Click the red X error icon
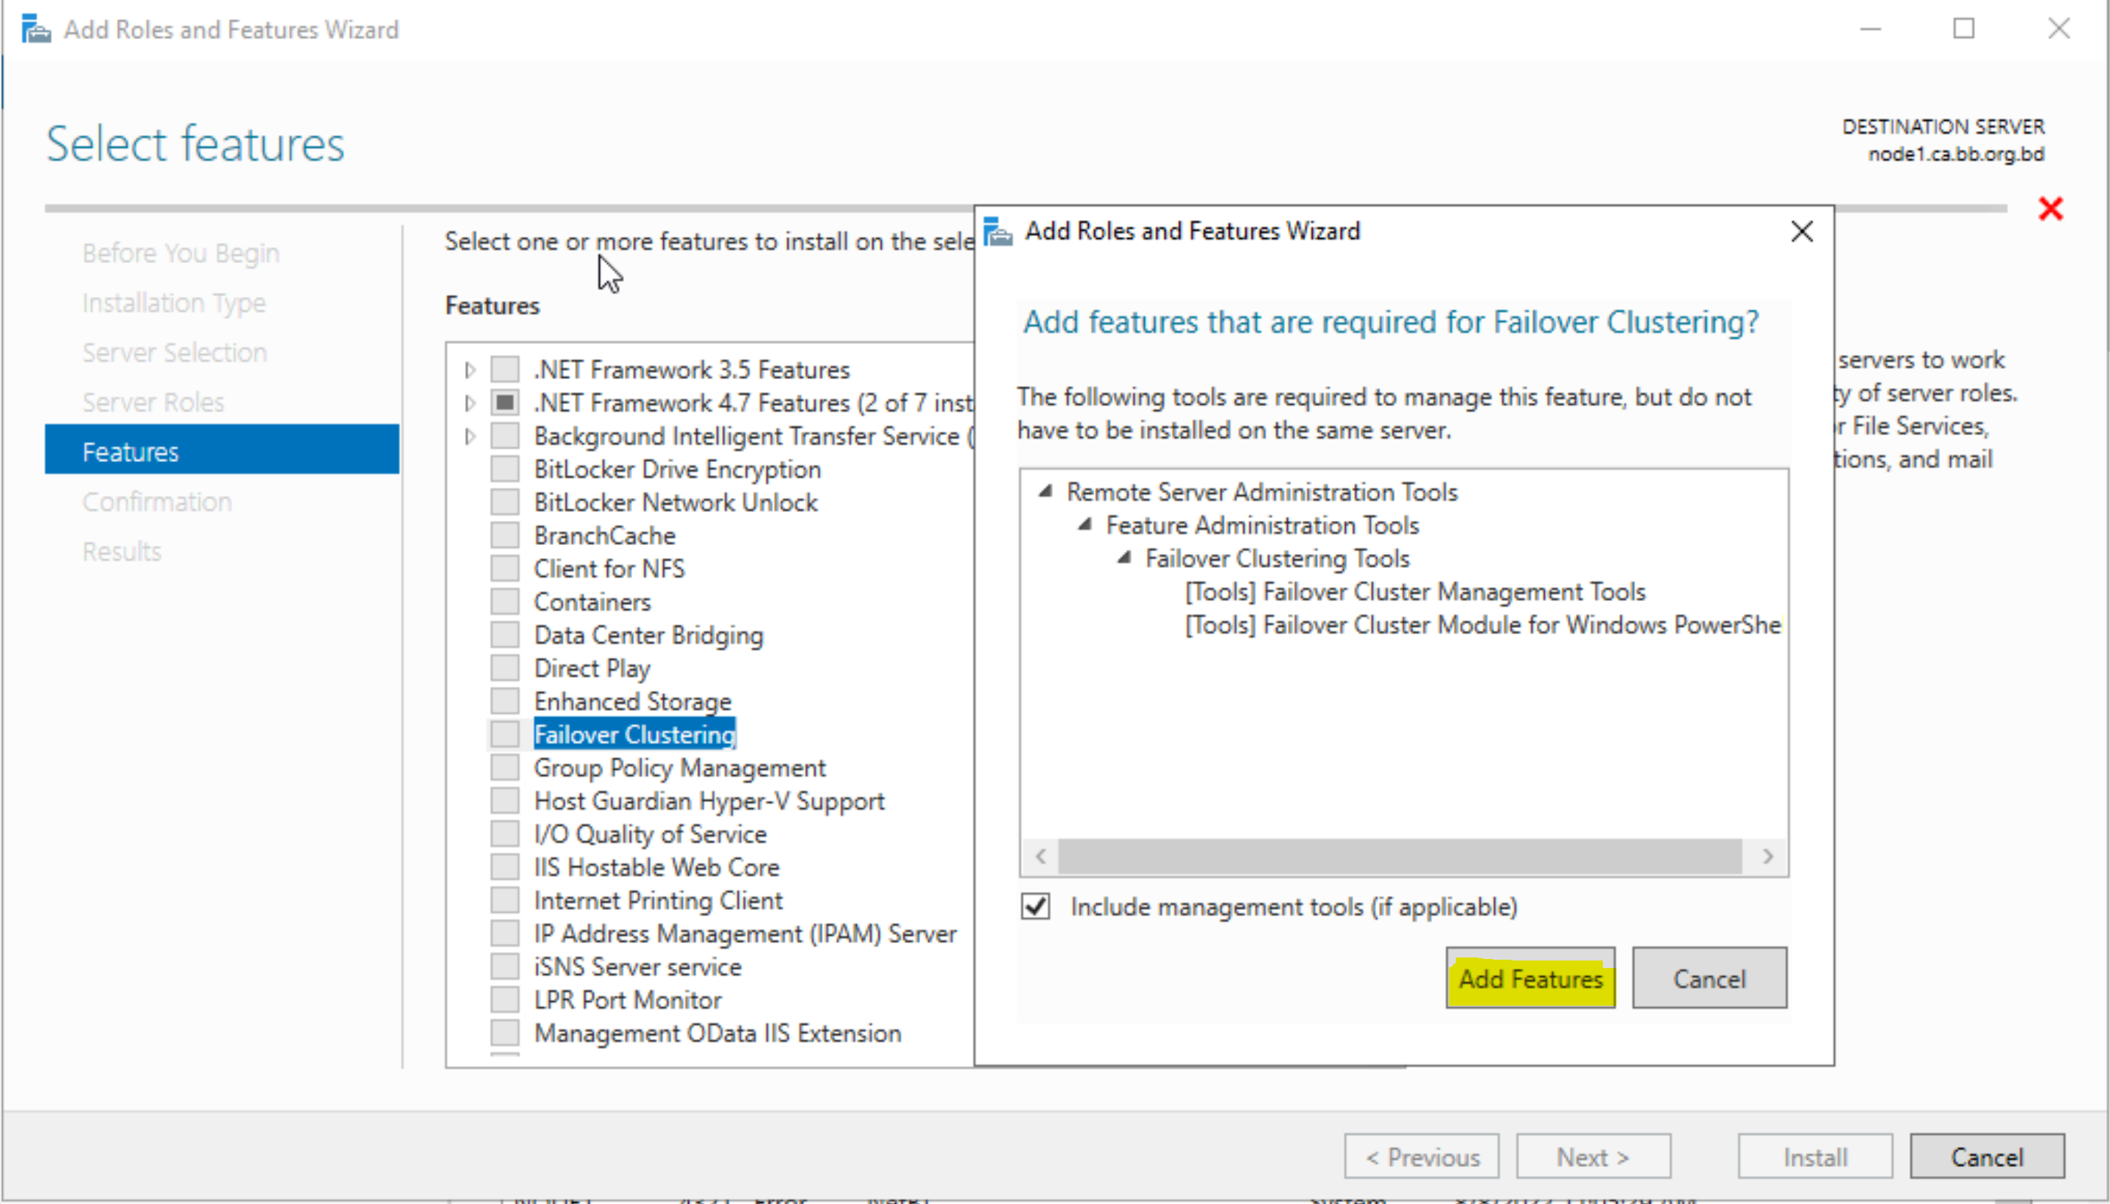 pyautogui.click(x=2050, y=208)
